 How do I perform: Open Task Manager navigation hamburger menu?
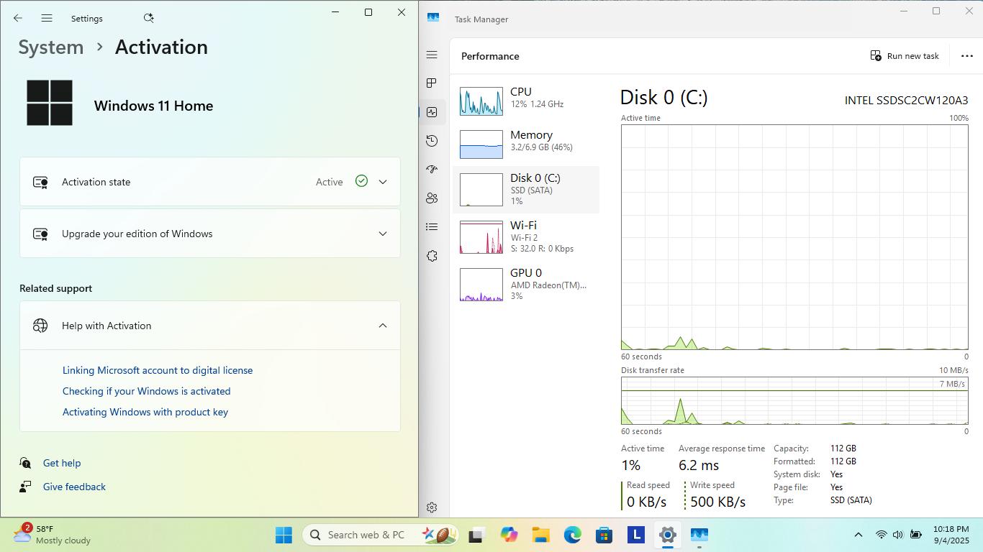tap(432, 55)
